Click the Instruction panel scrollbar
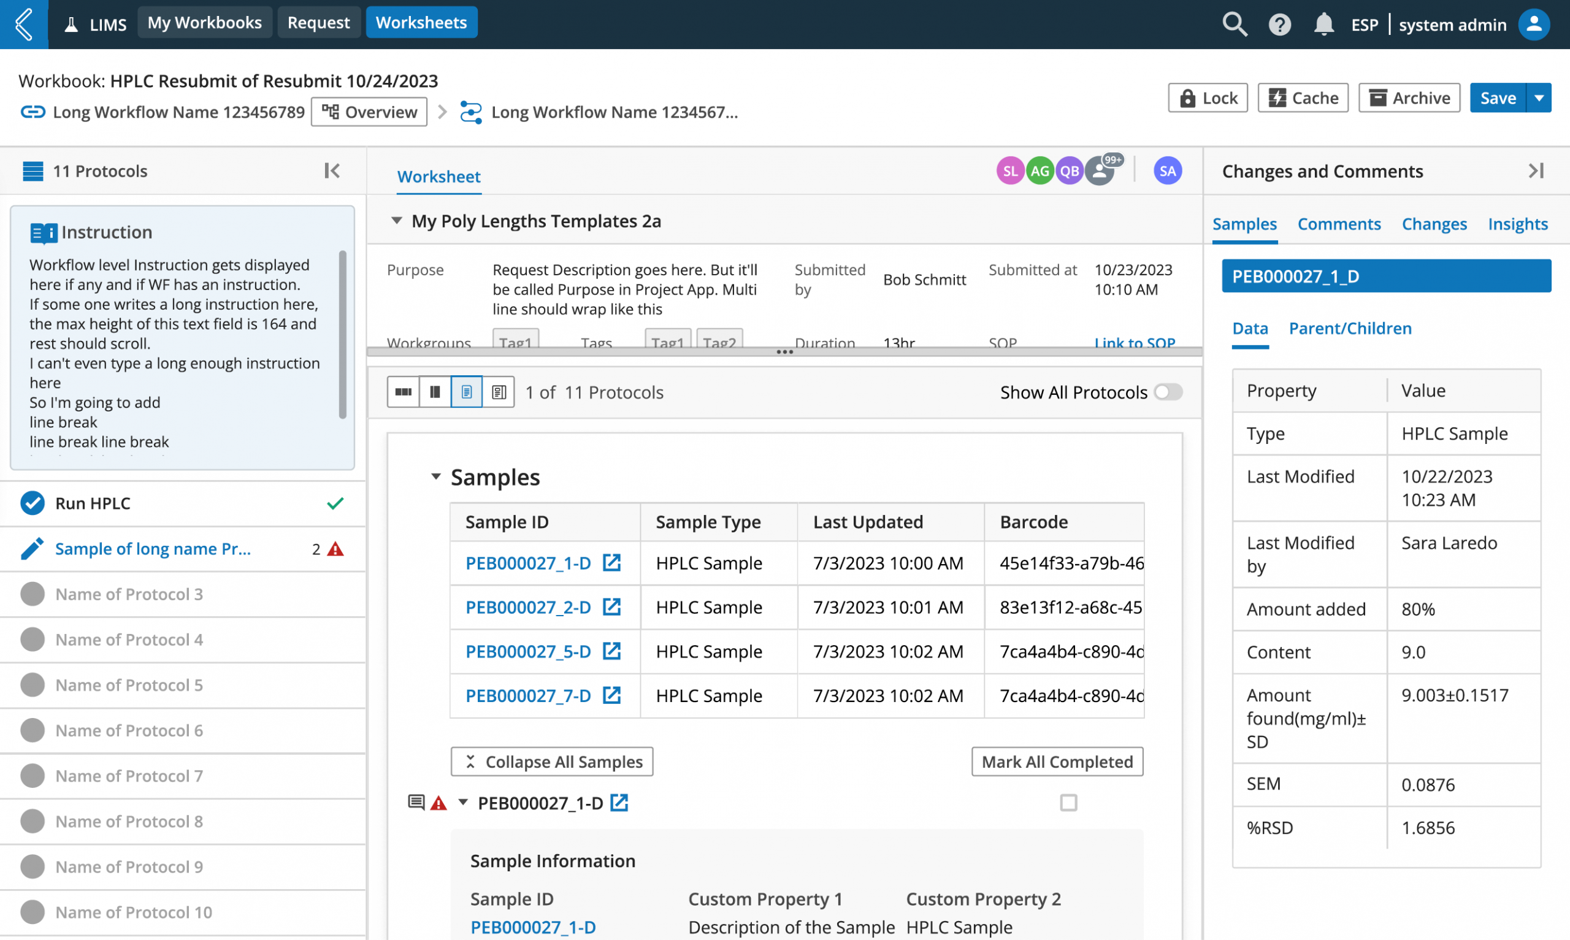This screenshot has width=1570, height=940. pyautogui.click(x=343, y=334)
